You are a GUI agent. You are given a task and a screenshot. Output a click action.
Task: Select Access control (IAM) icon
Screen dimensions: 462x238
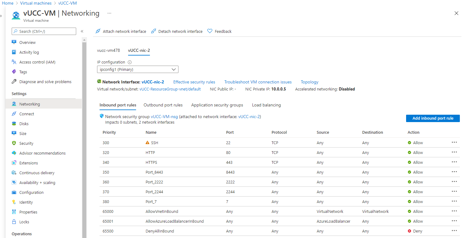click(x=14, y=62)
